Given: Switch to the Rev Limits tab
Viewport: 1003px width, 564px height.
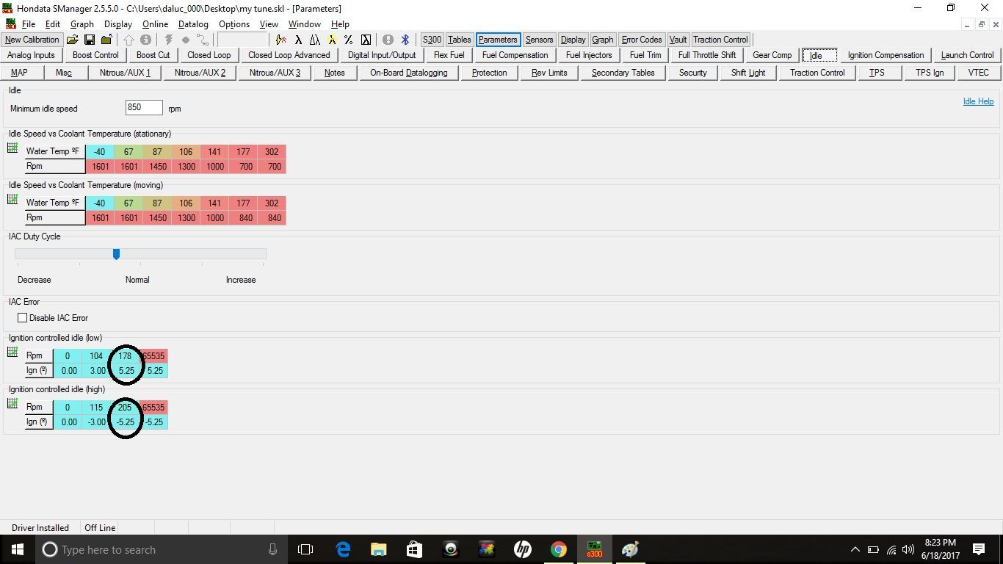Looking at the screenshot, I should coord(549,73).
